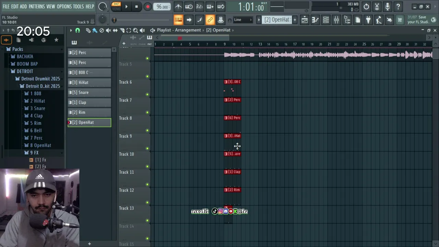Click the typing keyboard to piano icon
The image size is (439, 247).
[x=178, y=20]
